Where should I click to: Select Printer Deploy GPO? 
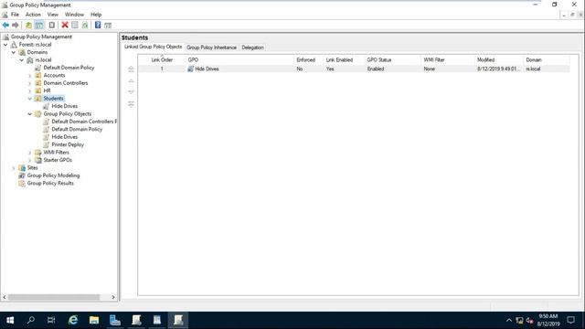pos(68,144)
